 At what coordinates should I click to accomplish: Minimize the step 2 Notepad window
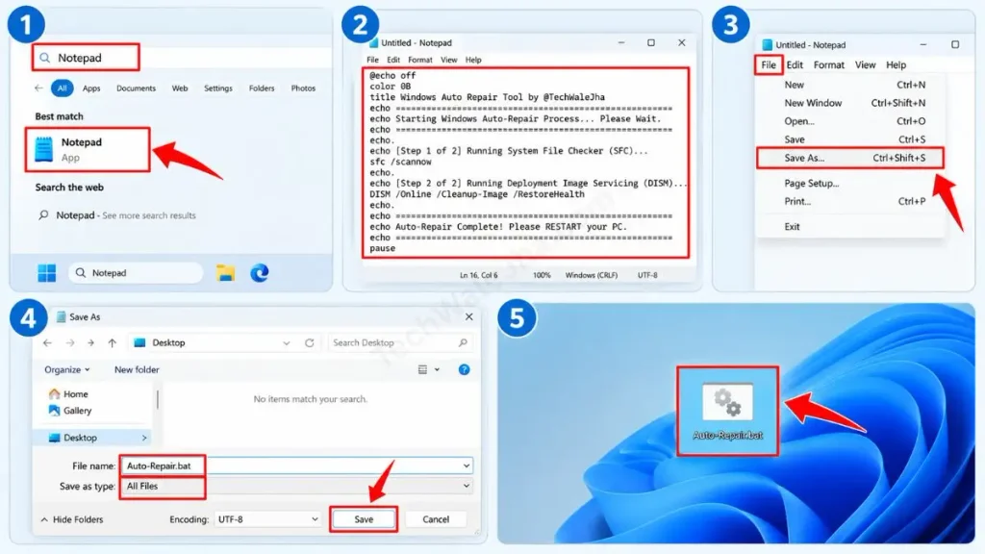click(620, 42)
